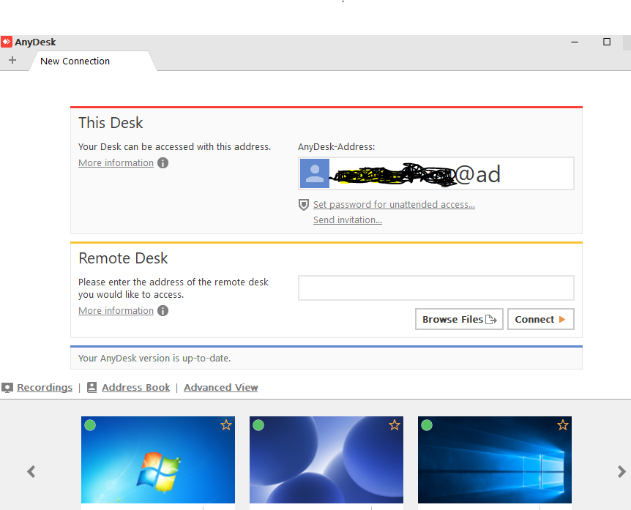Click the shield icon next to password link

[304, 205]
